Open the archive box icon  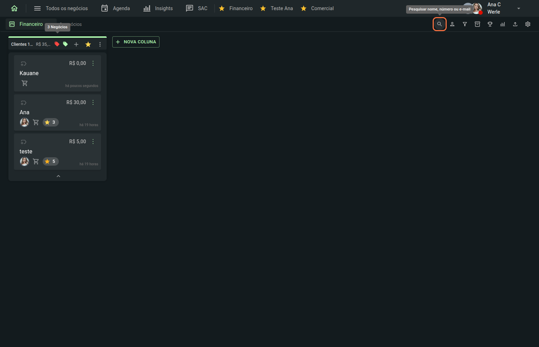tap(477, 24)
